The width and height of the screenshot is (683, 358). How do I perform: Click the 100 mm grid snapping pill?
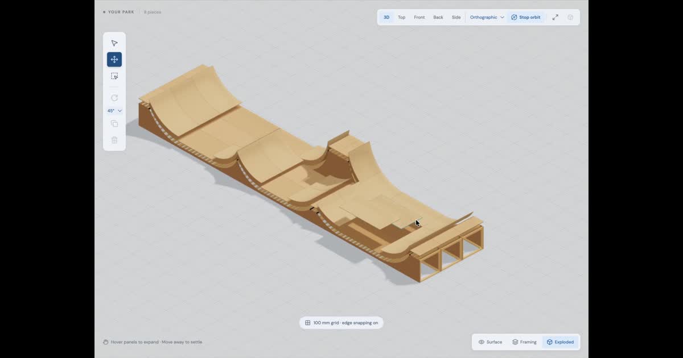tap(341, 323)
